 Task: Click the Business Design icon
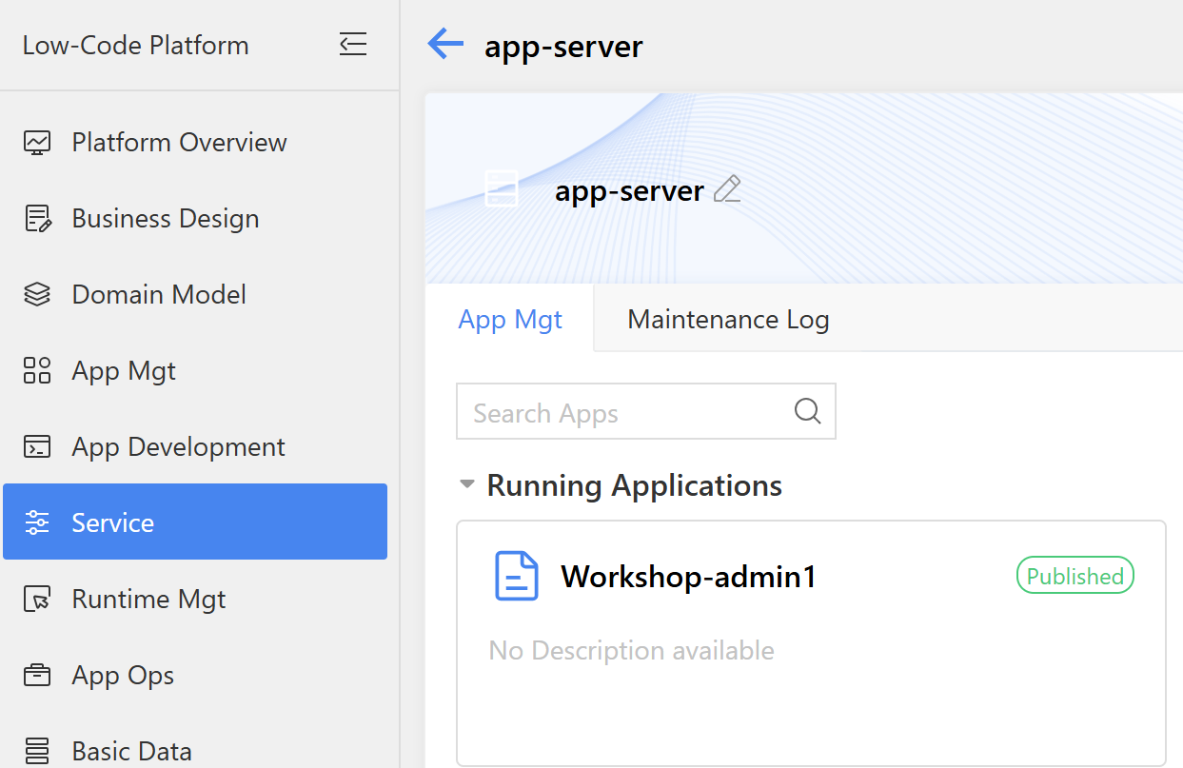point(37,219)
